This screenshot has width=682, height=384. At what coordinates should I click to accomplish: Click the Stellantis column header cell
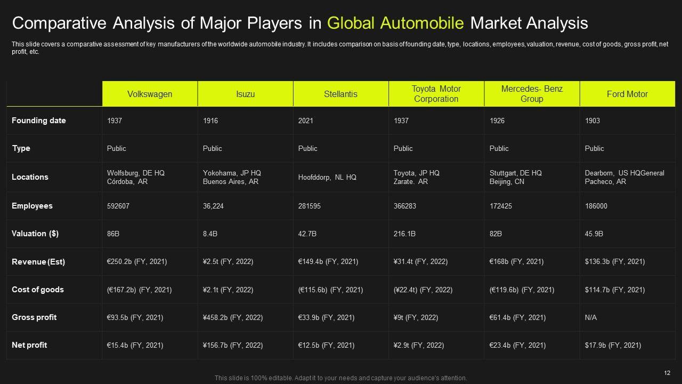pos(340,94)
